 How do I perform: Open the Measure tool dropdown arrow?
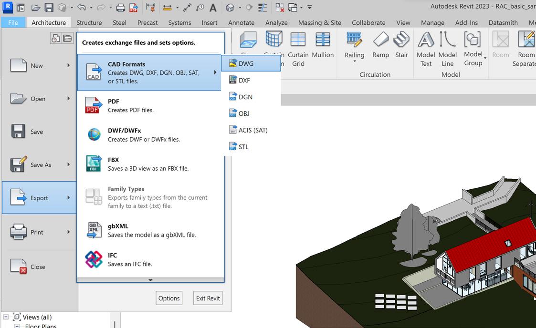[177, 7]
